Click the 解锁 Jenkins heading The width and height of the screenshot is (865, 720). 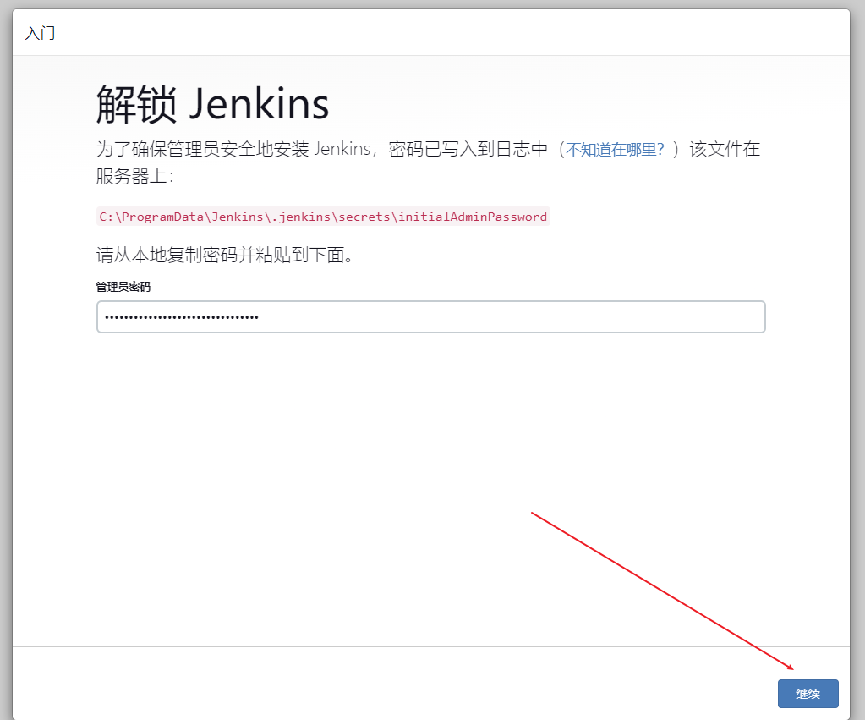coord(212,104)
